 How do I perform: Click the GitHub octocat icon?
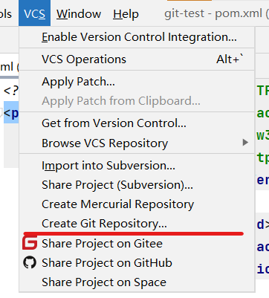pos(30,262)
